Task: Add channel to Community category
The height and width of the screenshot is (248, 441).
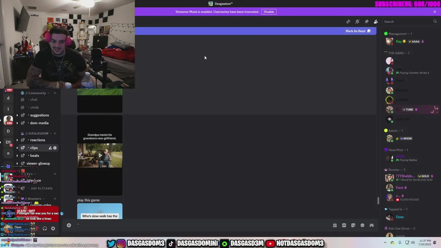Action: pyautogui.click(x=55, y=93)
